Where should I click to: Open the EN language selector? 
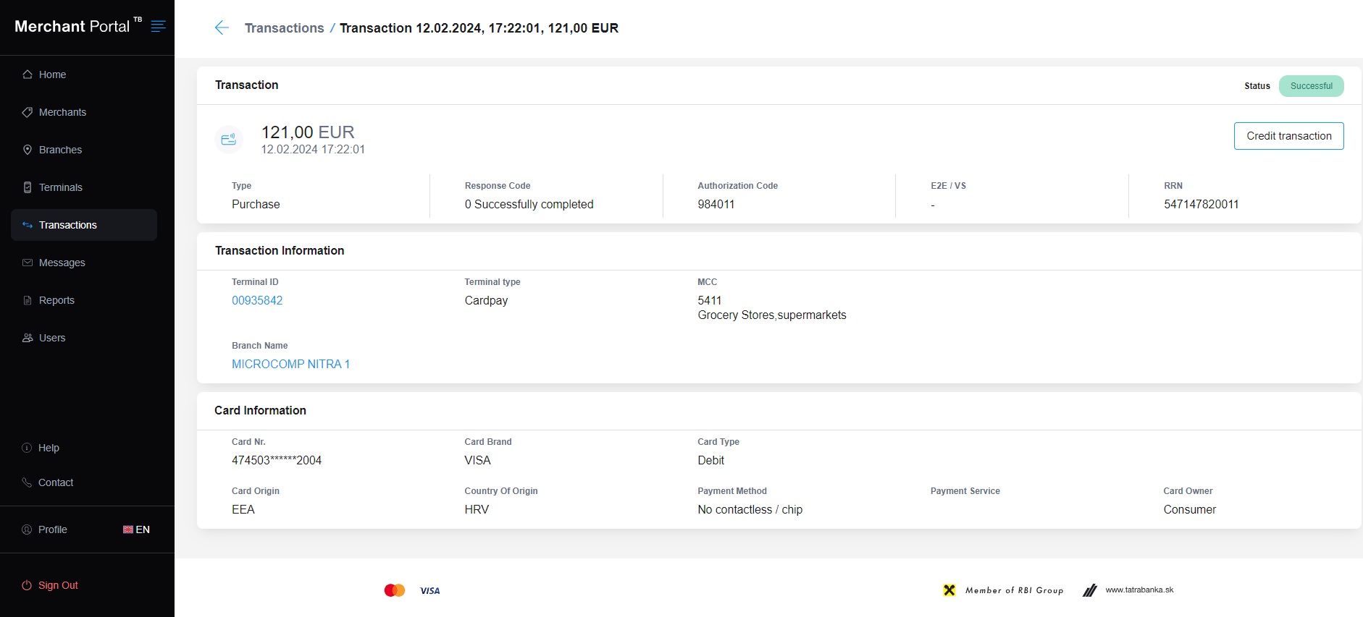(x=136, y=529)
